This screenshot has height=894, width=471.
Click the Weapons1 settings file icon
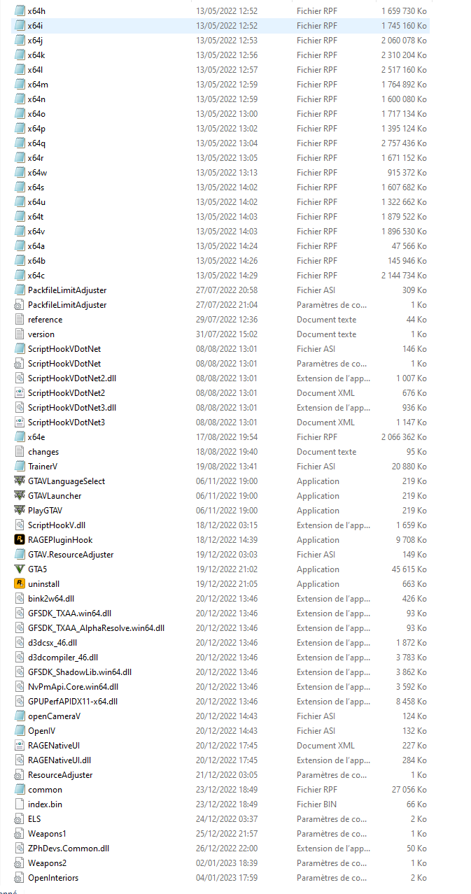[x=20, y=833]
